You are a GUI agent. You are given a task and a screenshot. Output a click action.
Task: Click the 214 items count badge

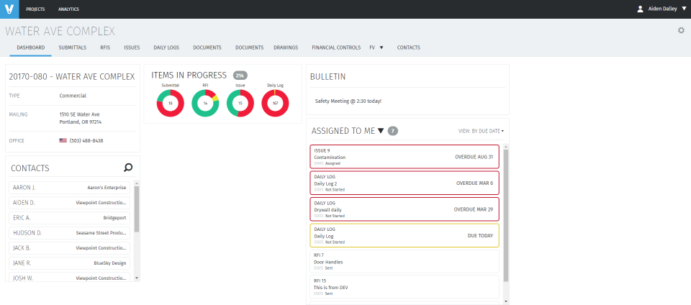pyautogui.click(x=240, y=76)
